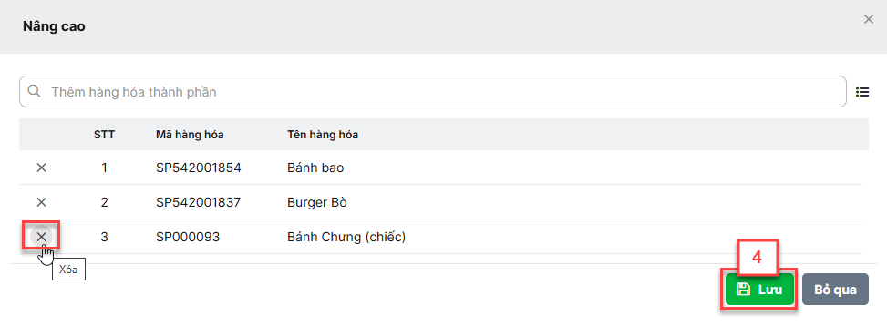Click the Xóa tooltip label

click(67, 270)
